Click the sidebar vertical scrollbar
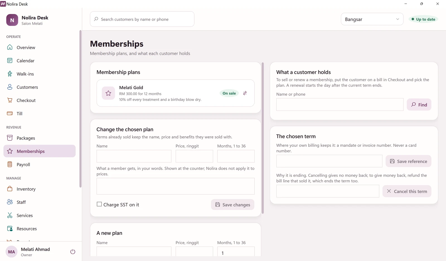 (80, 109)
